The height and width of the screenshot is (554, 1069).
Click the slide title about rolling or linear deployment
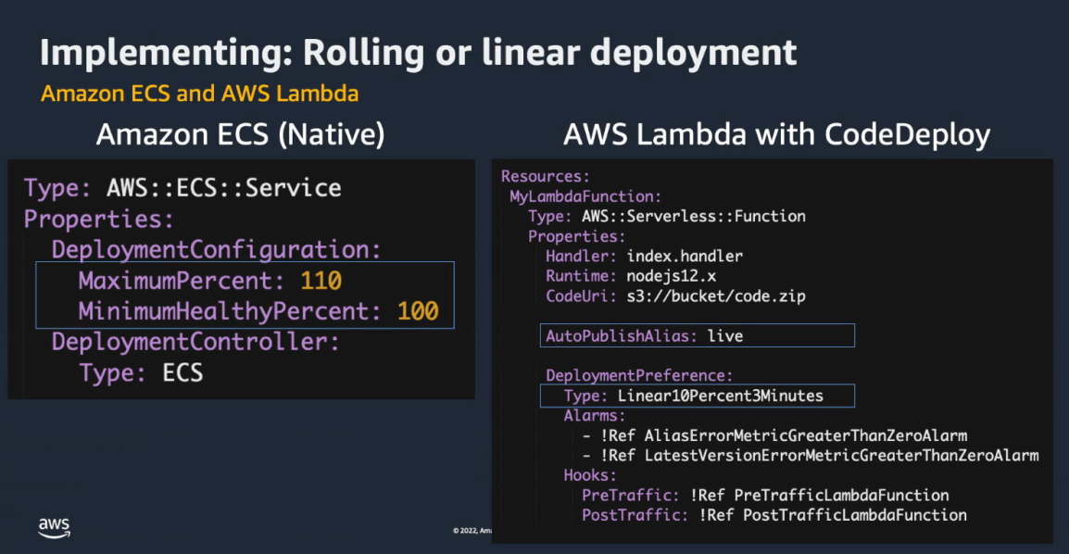point(418,52)
